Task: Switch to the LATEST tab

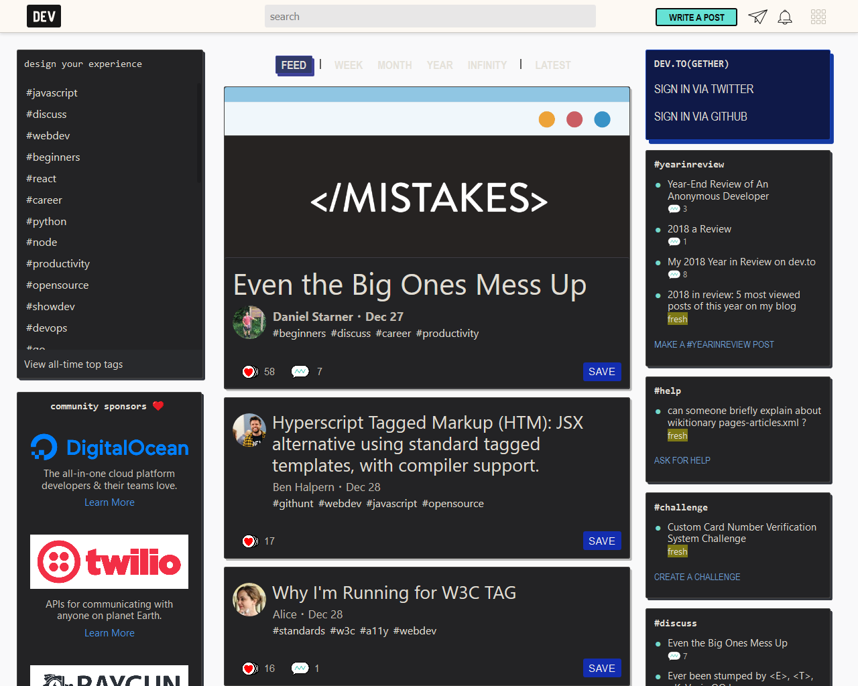Action: click(552, 65)
